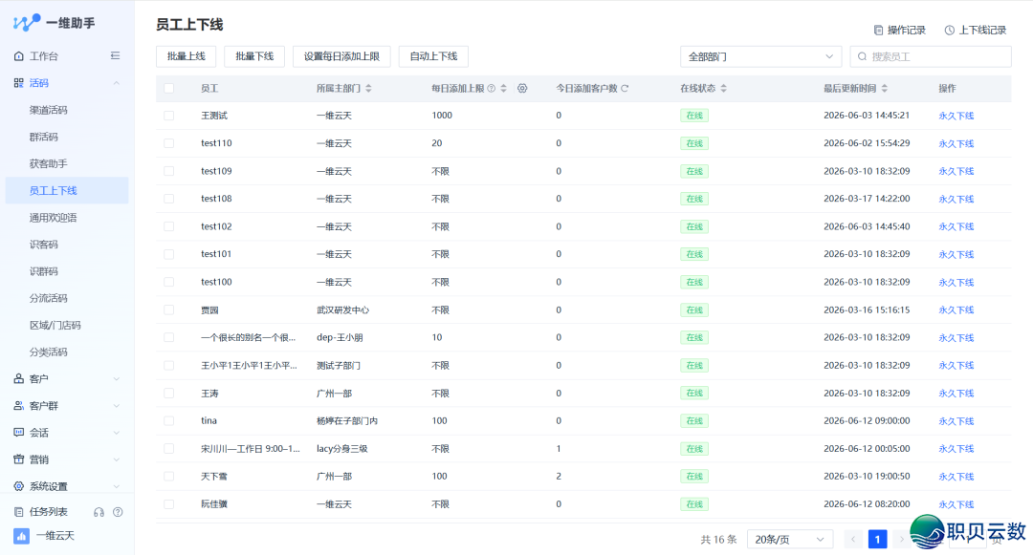1033x555 pixels.
Task: Click the 任务列表 list icon
Action: click(18, 512)
